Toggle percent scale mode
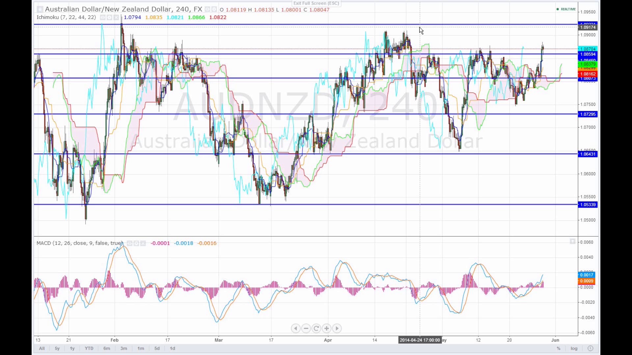This screenshot has width=632, height=355. coord(559,348)
